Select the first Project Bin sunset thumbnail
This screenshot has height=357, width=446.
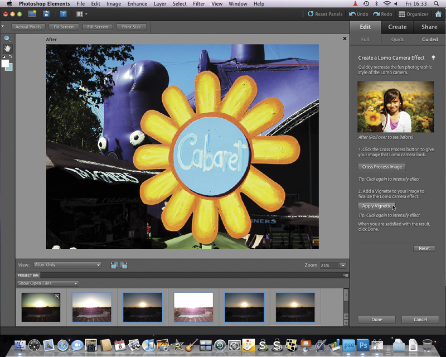click(41, 307)
